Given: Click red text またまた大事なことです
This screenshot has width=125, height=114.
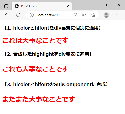Looking at the screenshot, I should (39, 99).
